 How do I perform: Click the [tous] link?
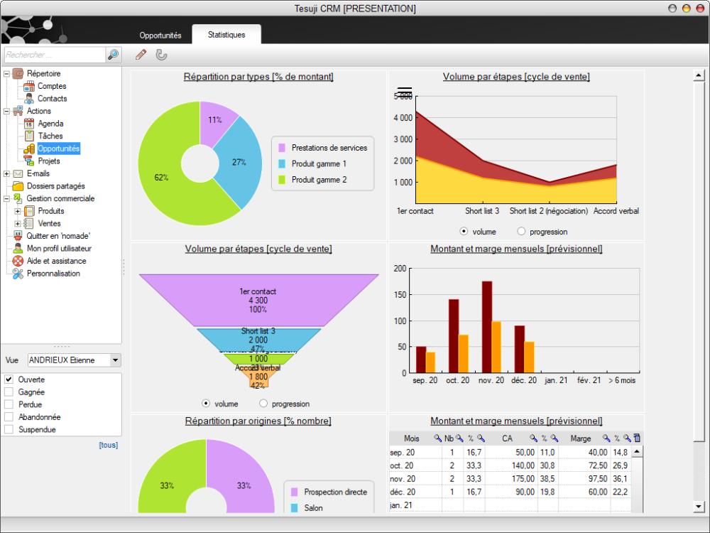coord(108,446)
